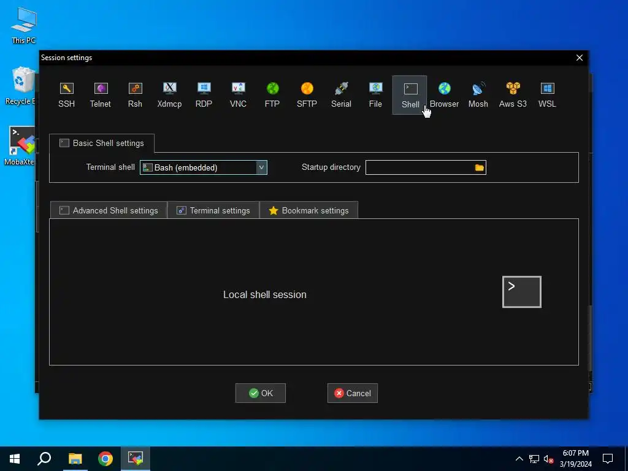The width and height of the screenshot is (628, 471).
Task: Pick the FTP session icon
Action: click(272, 95)
